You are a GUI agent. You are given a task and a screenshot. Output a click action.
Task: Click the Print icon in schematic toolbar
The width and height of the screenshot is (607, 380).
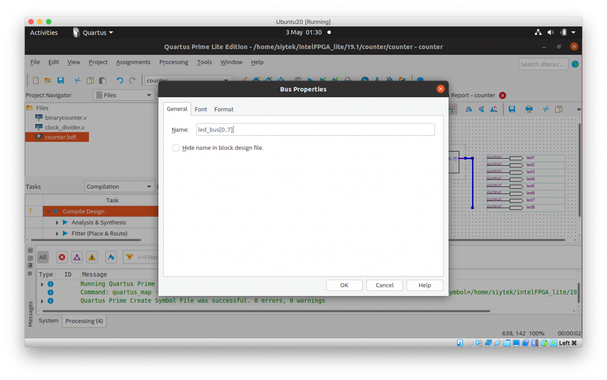click(529, 109)
